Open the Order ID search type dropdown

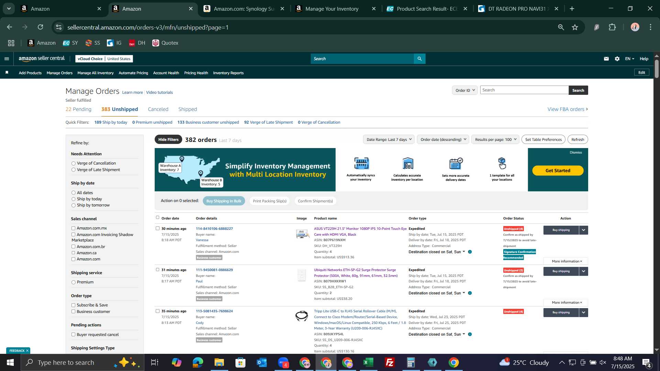pyautogui.click(x=465, y=90)
